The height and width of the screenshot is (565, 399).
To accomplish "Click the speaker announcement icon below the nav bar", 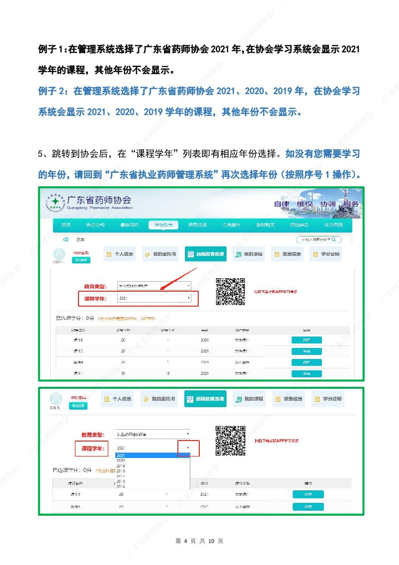I will pos(66,239).
